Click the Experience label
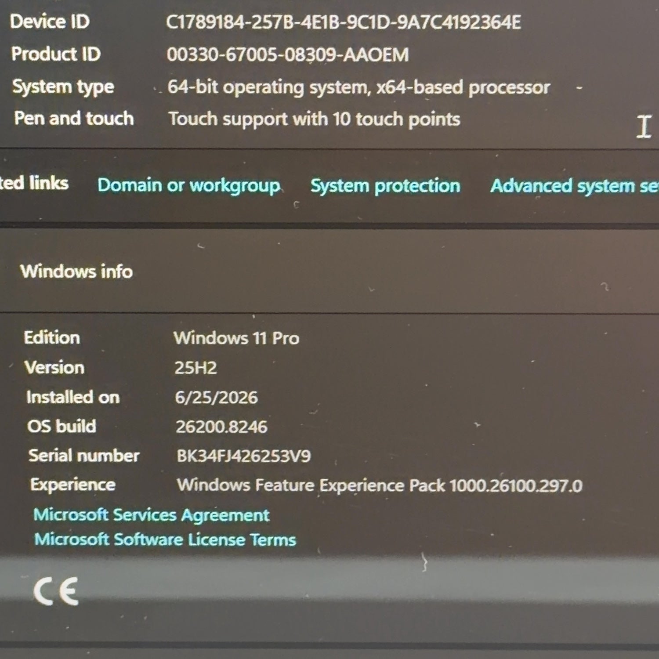Image resolution: width=659 pixels, height=659 pixels. click(73, 485)
